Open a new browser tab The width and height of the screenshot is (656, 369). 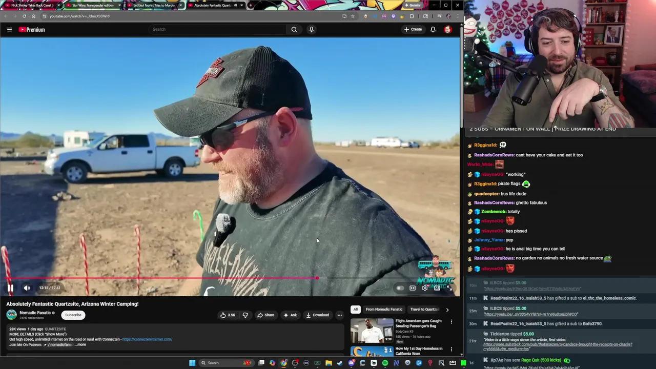250,5
